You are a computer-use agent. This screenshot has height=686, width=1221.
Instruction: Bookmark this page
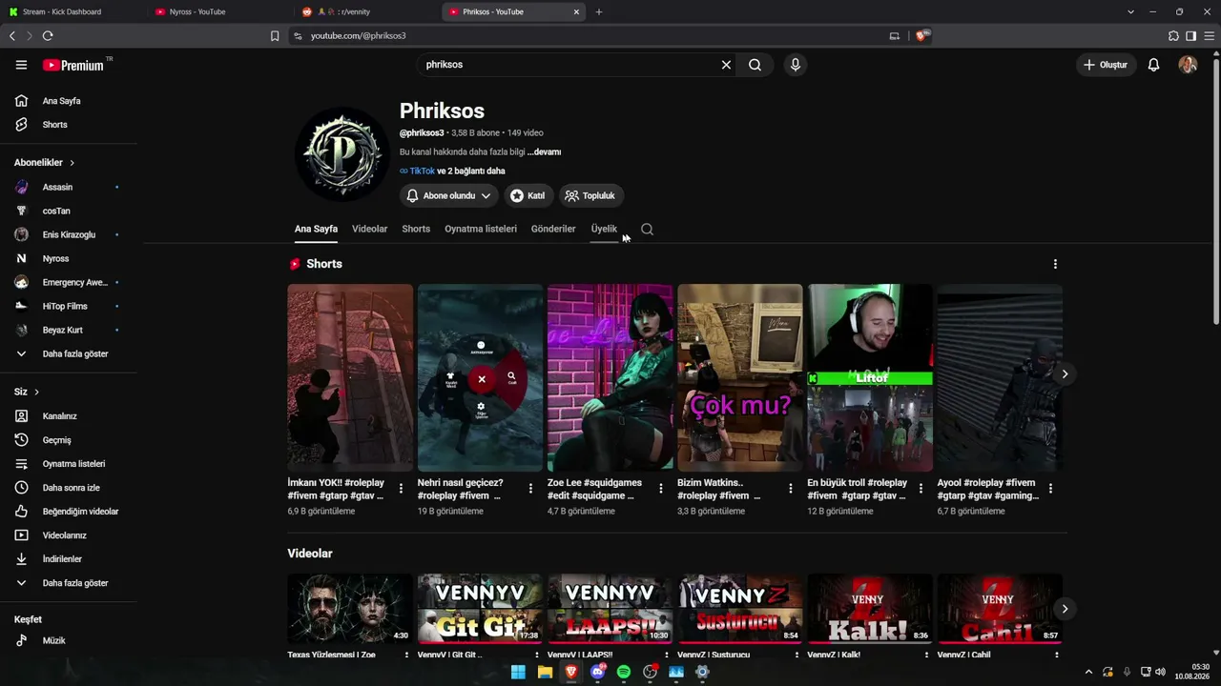pyautogui.click(x=275, y=35)
